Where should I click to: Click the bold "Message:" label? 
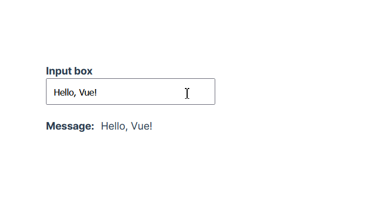pos(70,126)
